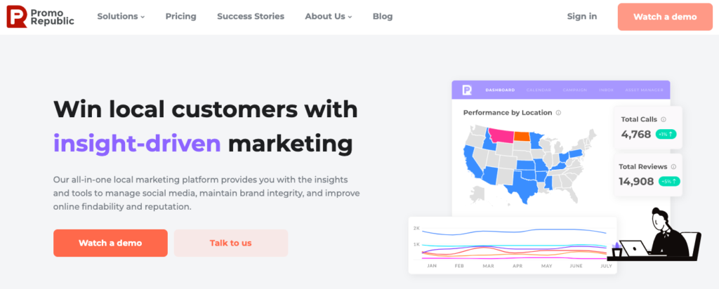Go to the Blog page
719x289 pixels.
383,16
